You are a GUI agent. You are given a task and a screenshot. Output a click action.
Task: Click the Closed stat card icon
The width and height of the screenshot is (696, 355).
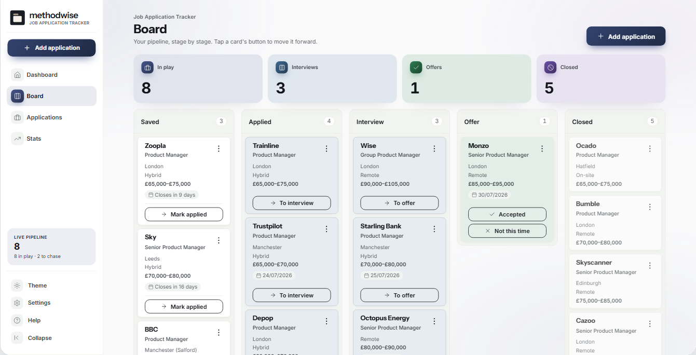[551, 67]
